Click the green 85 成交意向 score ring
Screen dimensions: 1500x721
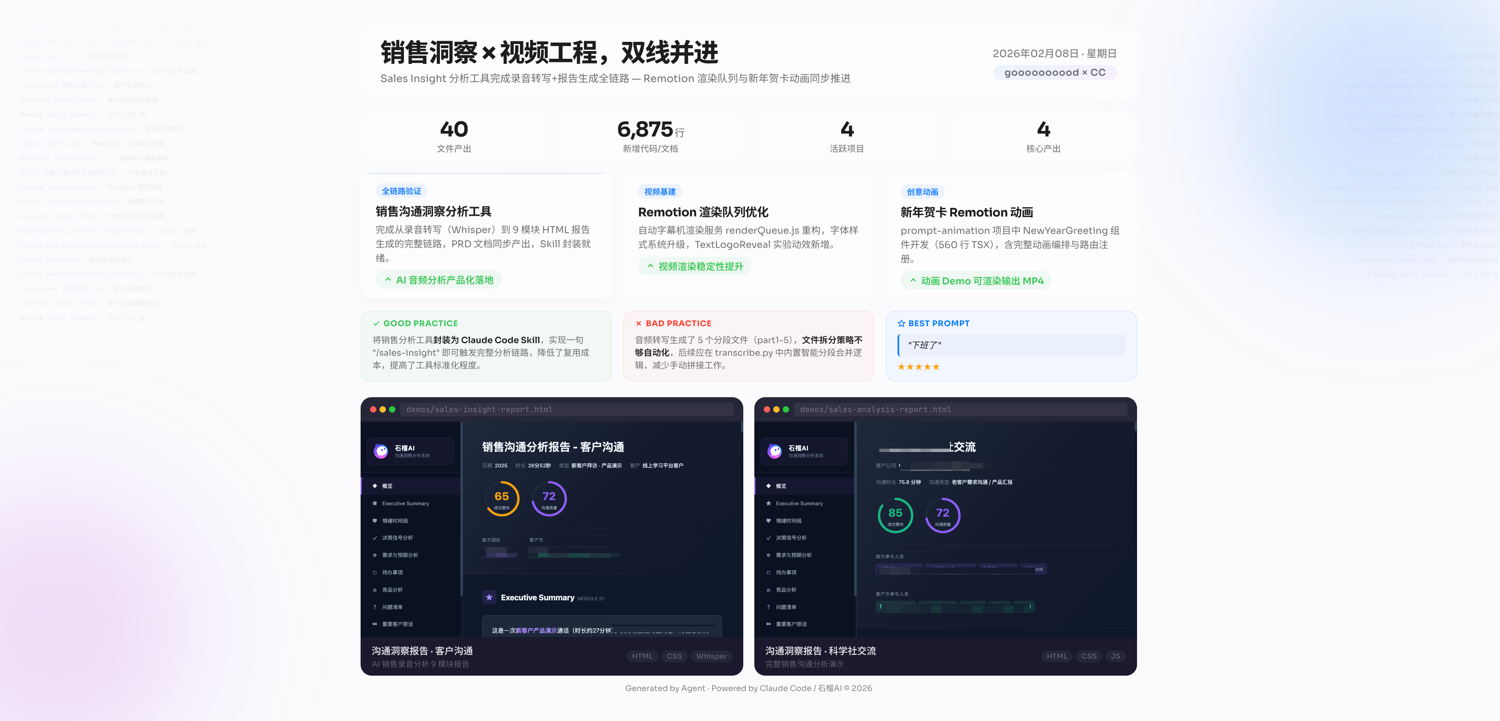pyautogui.click(x=895, y=515)
